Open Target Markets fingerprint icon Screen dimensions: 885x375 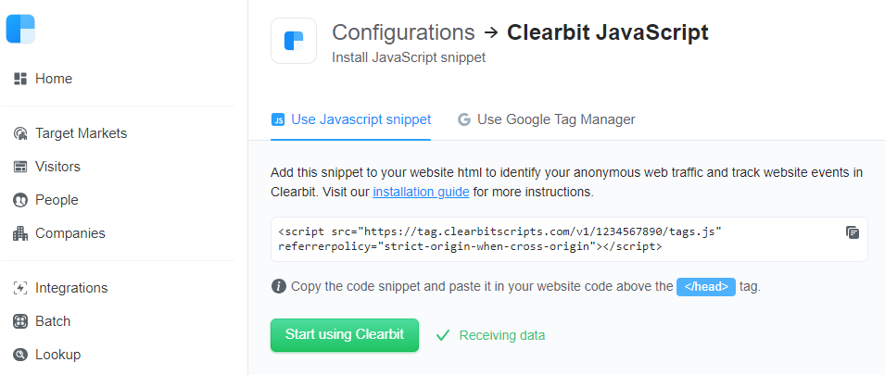click(x=20, y=133)
